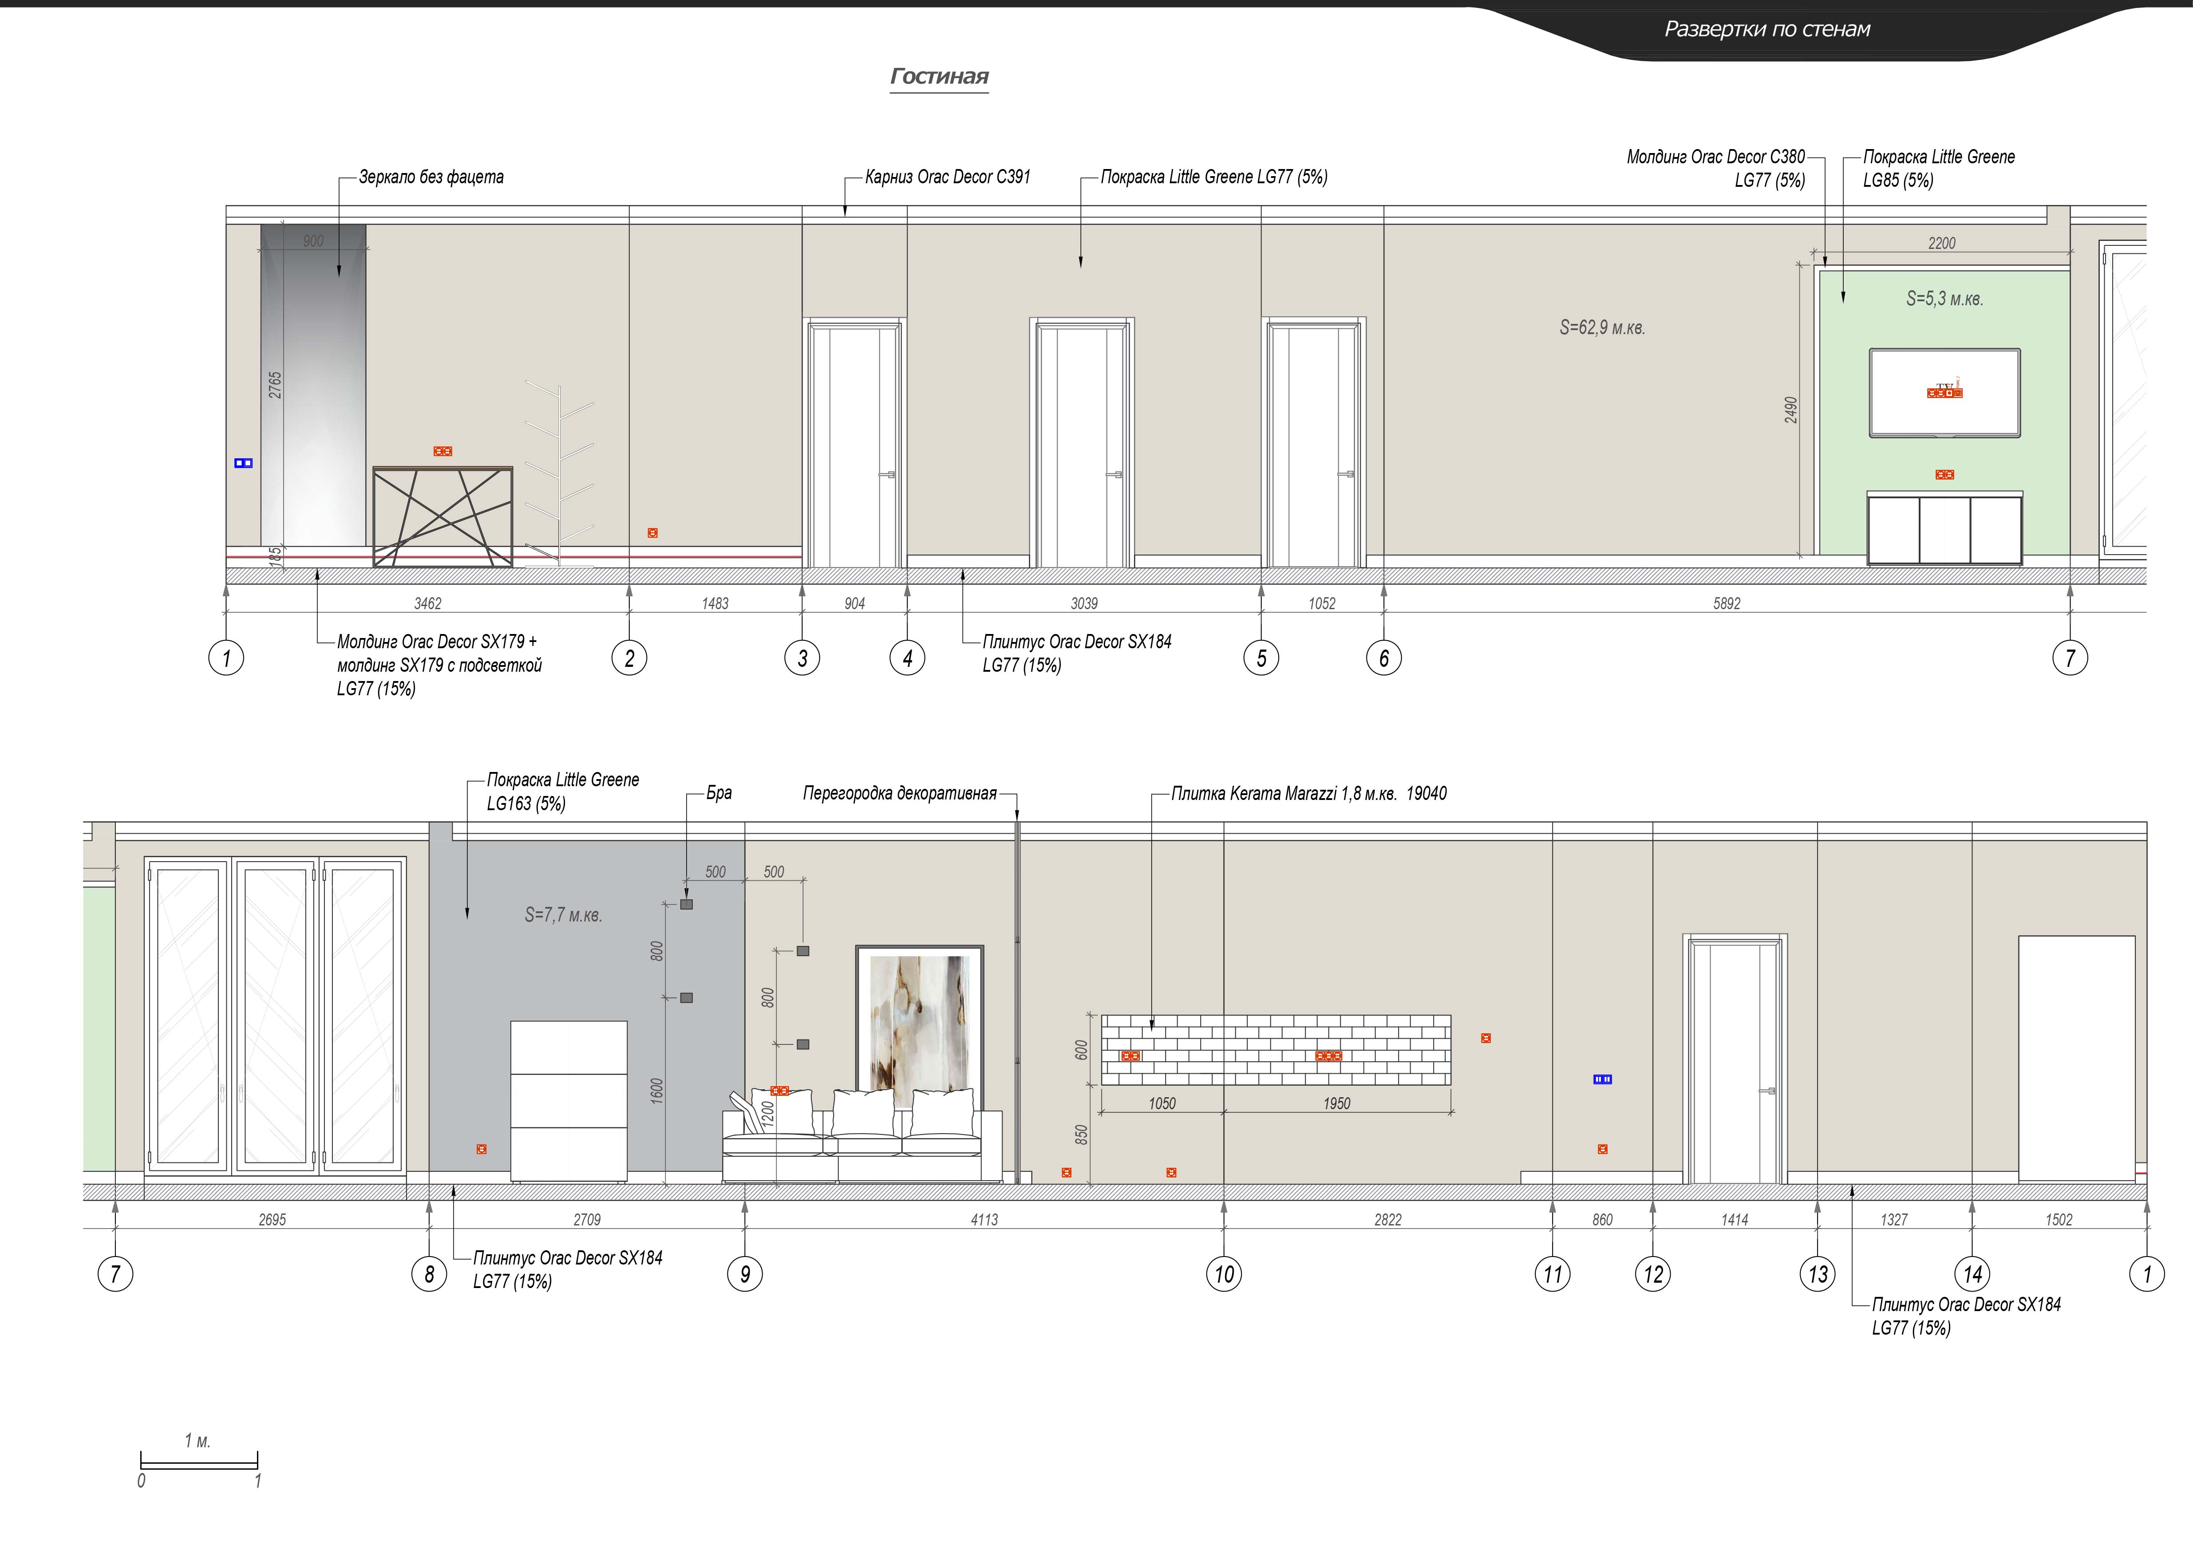Image resolution: width=2193 pixels, height=1548 pixels.
Task: Select the '4113' dimension value
Action: click(x=985, y=1220)
